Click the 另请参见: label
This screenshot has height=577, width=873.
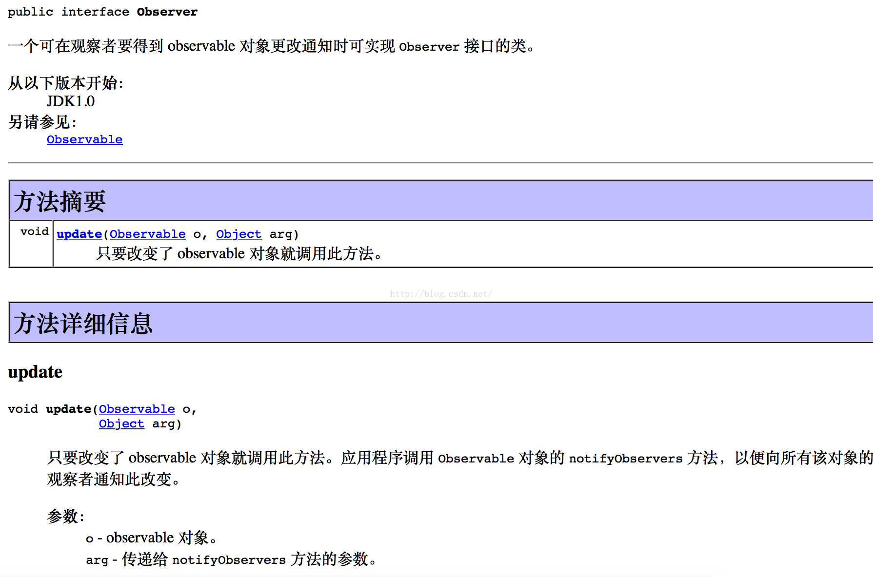click(x=42, y=122)
